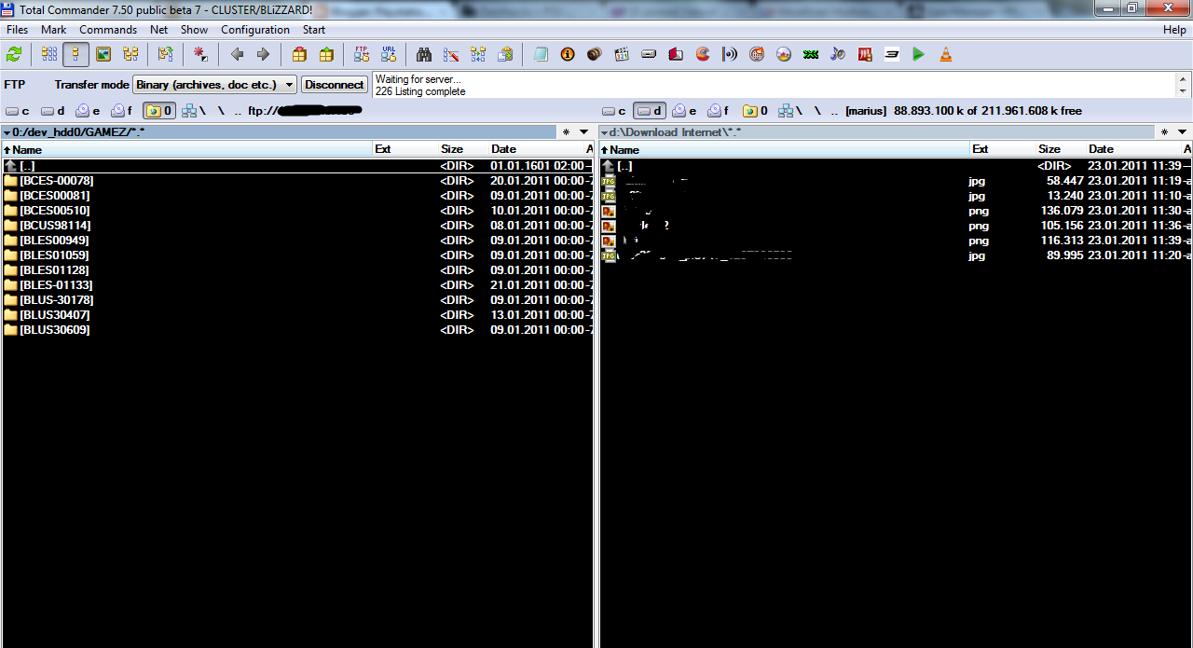Enable Thumbnail view with the picture icon
The width and height of the screenshot is (1193, 648).
tap(103, 54)
